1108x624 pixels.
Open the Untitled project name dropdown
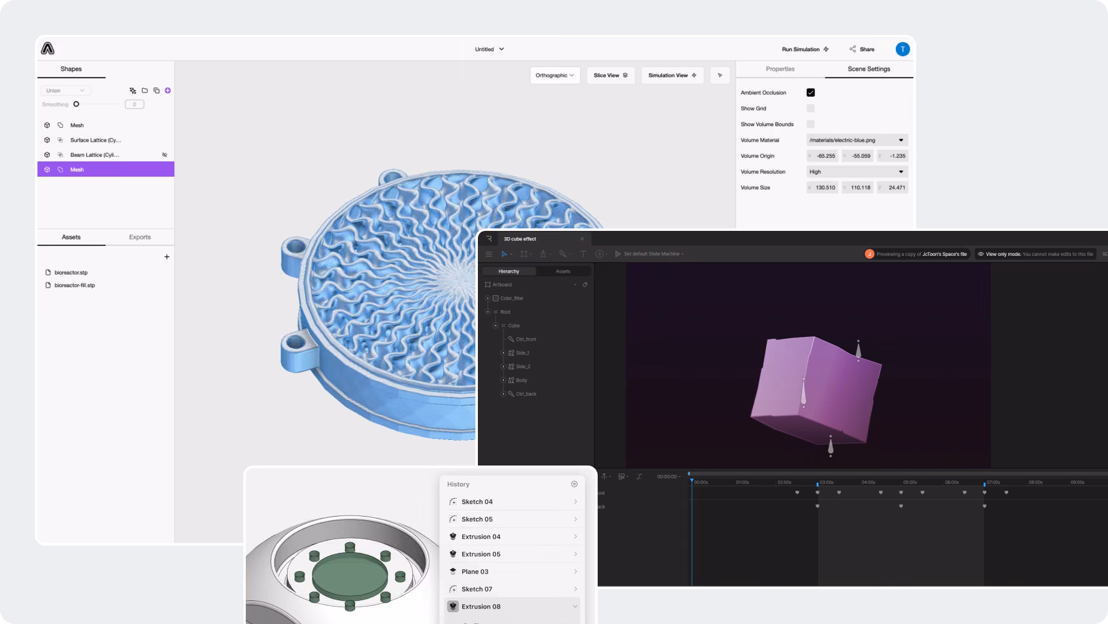coord(489,49)
